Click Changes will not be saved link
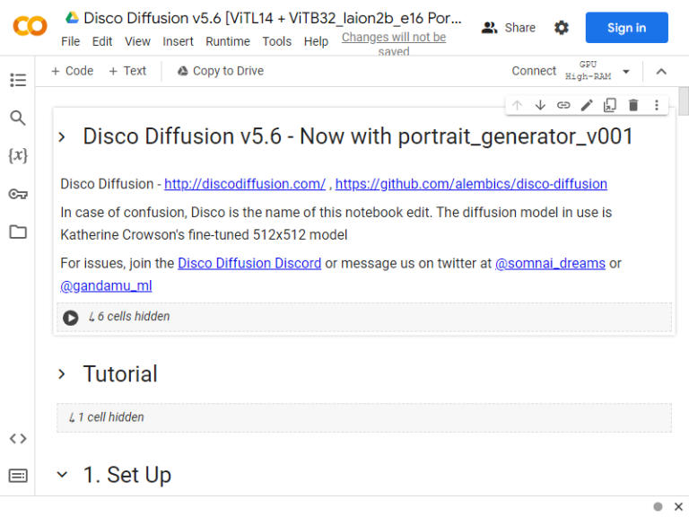The image size is (689, 517). pos(394,44)
